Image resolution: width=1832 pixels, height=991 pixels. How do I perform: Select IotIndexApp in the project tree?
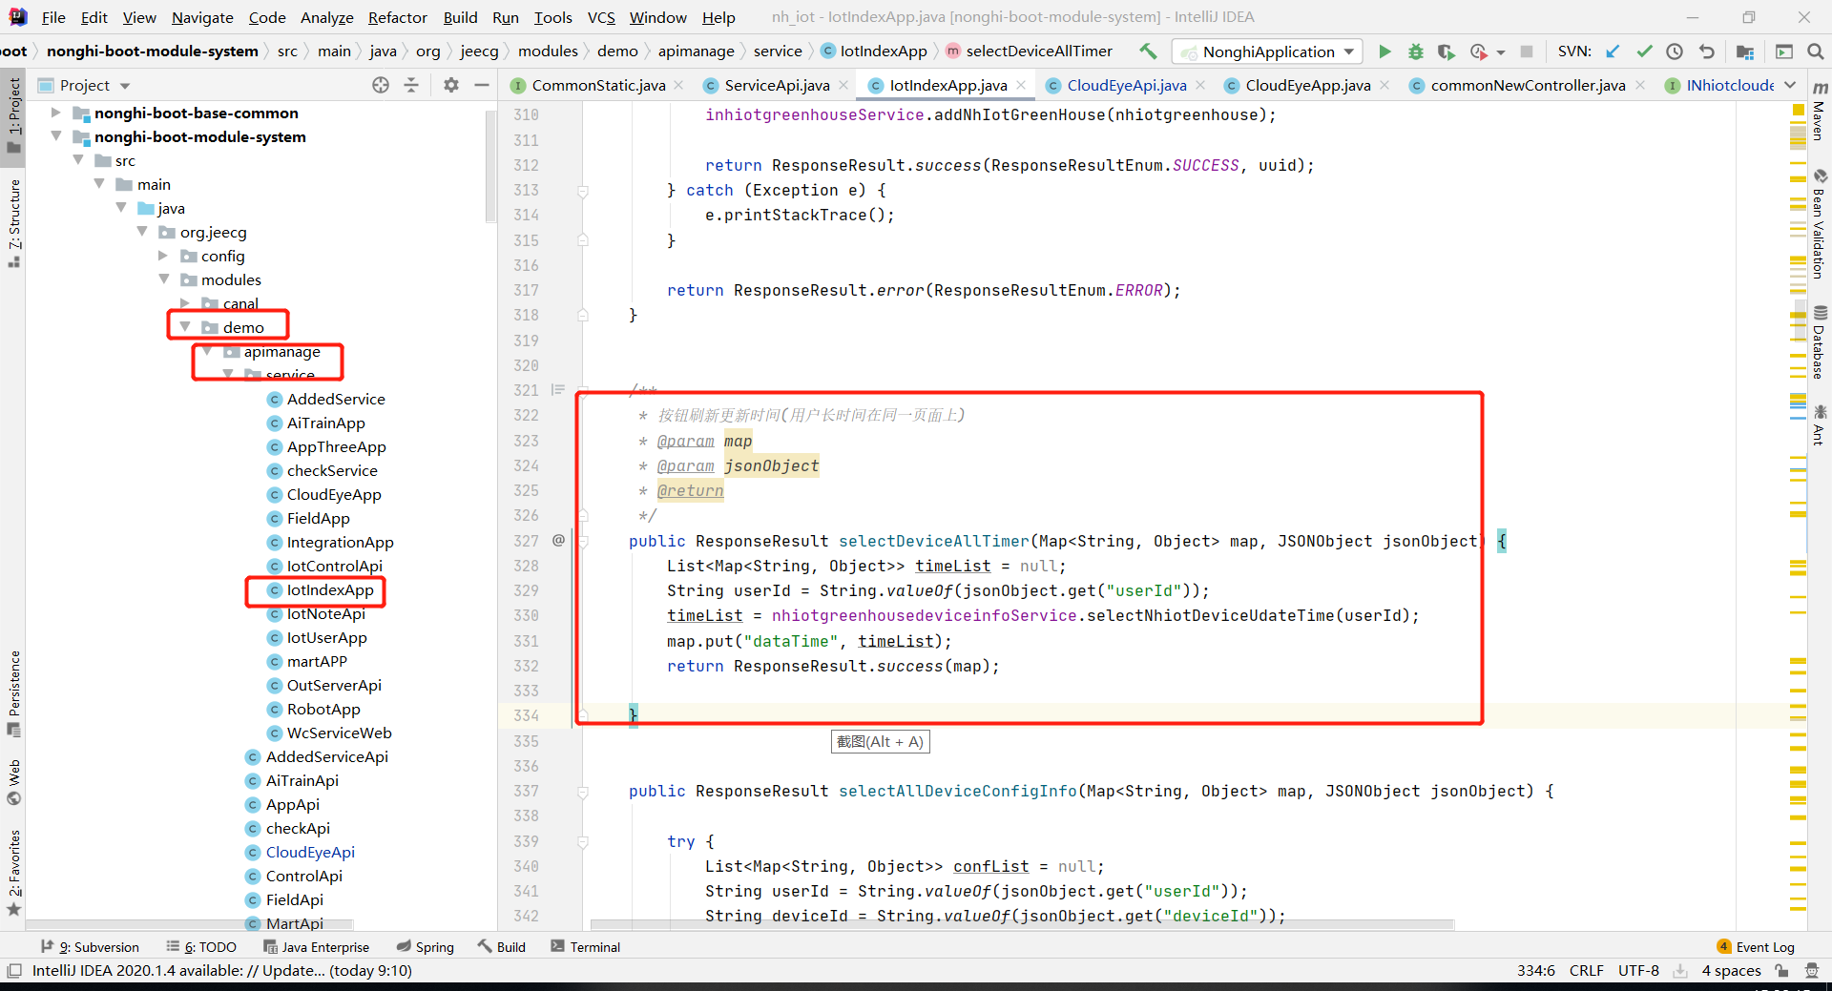click(x=330, y=589)
